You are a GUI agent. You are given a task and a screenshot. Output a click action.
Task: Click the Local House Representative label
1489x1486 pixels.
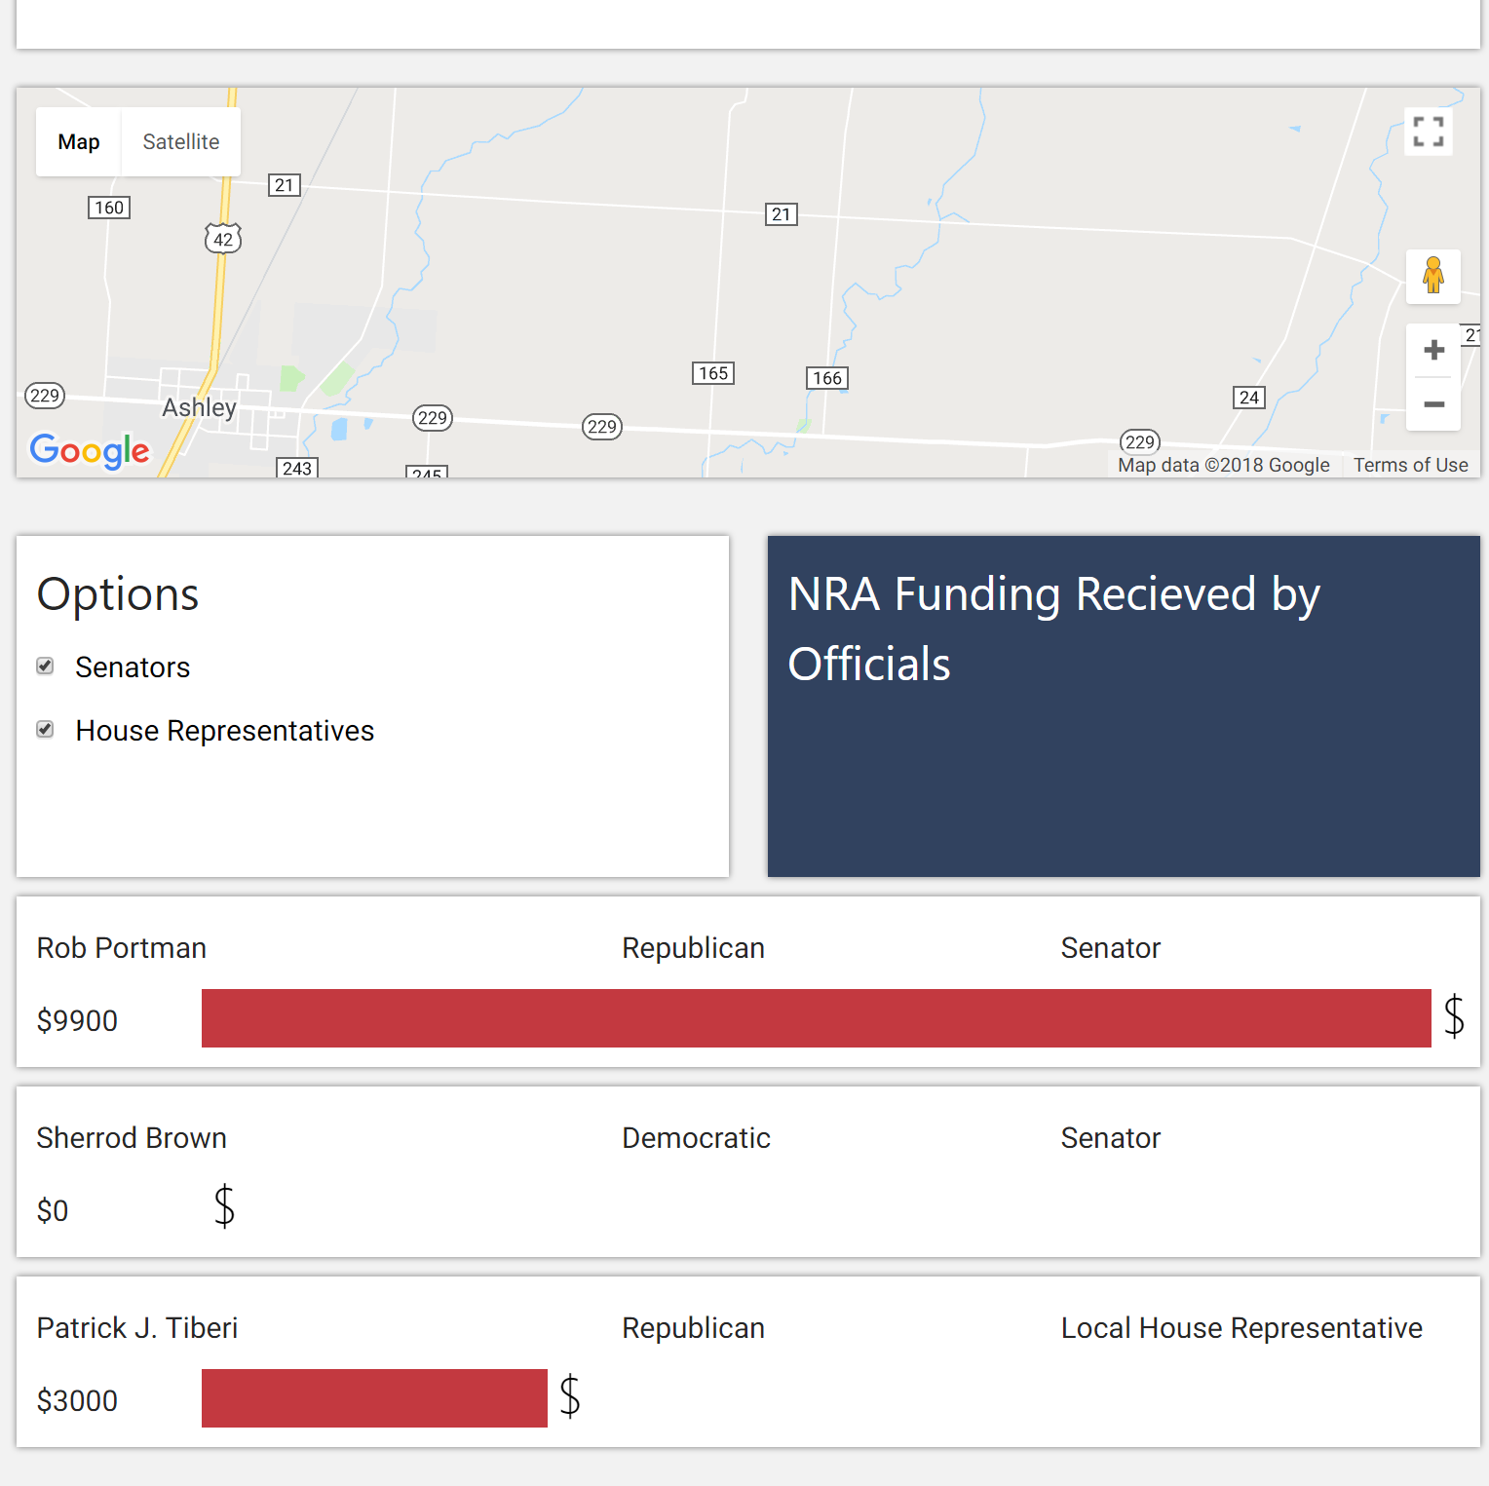(x=1241, y=1328)
